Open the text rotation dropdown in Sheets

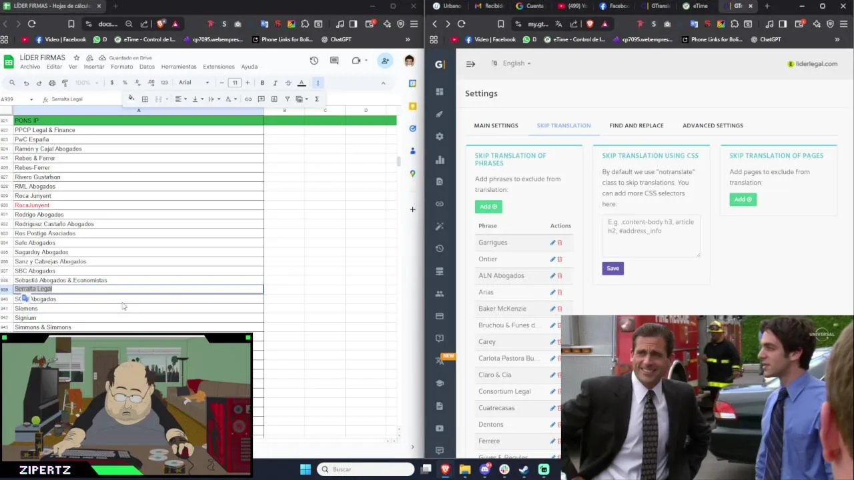coord(230,99)
